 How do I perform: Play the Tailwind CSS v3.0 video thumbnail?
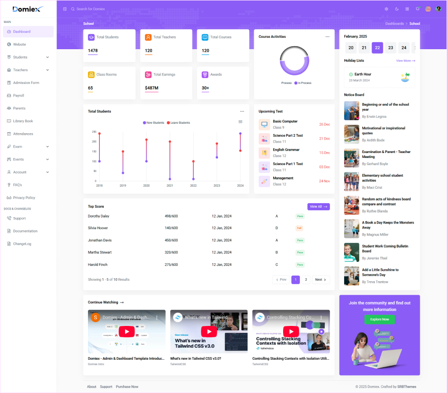(209, 331)
